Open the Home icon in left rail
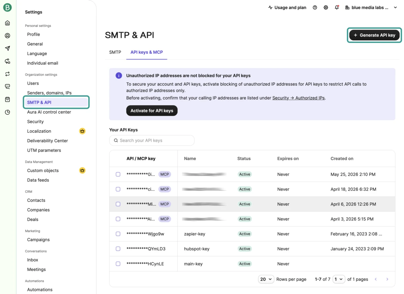 point(7,23)
